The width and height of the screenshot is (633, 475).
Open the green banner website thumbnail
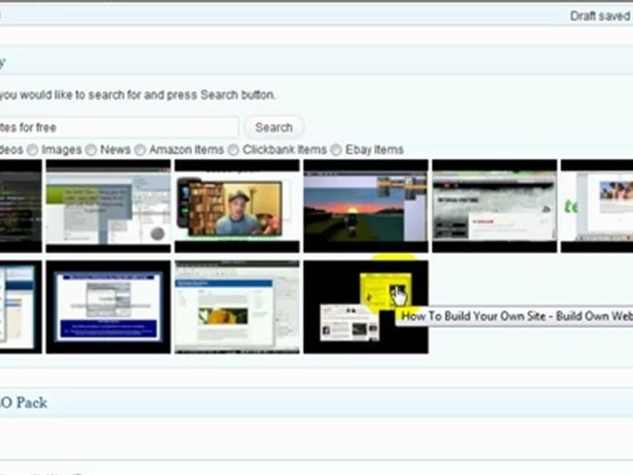pyautogui.click(x=108, y=206)
